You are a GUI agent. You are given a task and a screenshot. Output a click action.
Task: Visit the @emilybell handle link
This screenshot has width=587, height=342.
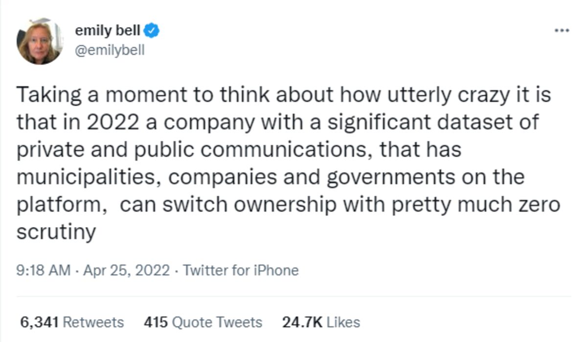click(x=110, y=50)
